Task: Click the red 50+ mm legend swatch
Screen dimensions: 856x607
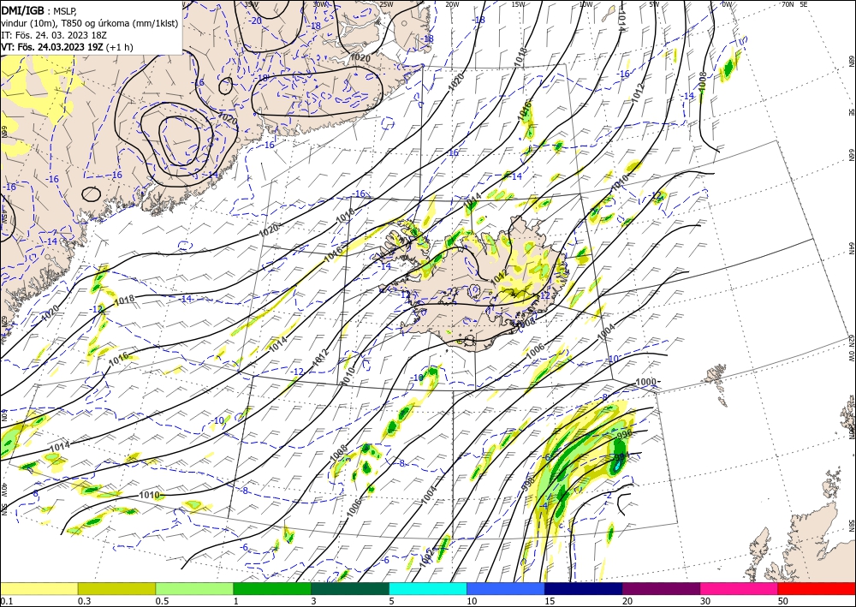Action: [817, 588]
